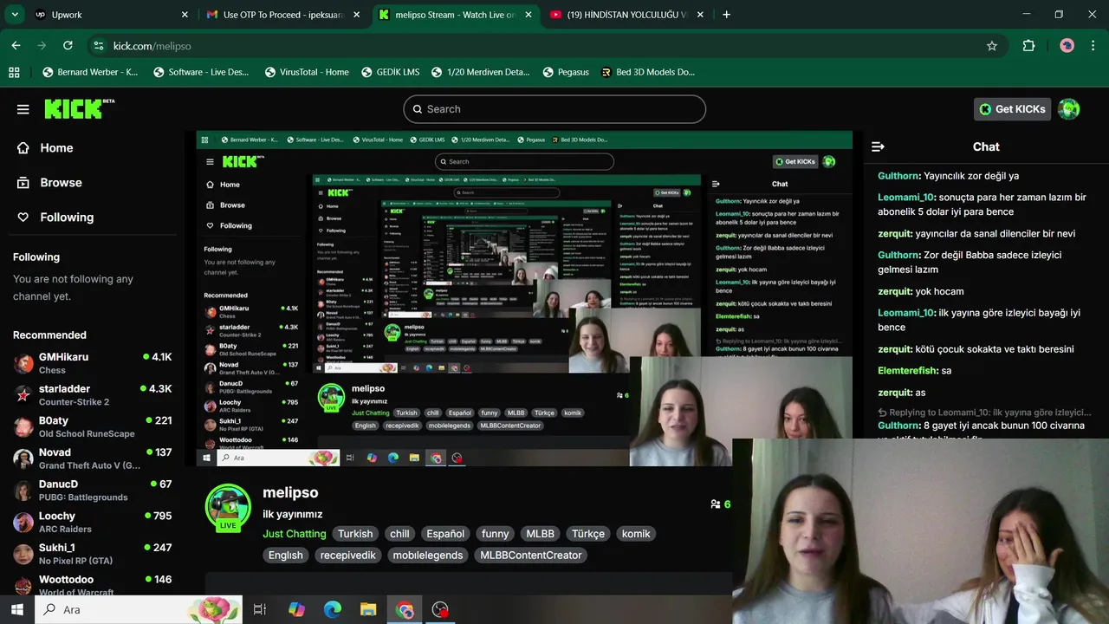
Task: Click the taskbar Ara search box
Action: [x=139, y=609]
